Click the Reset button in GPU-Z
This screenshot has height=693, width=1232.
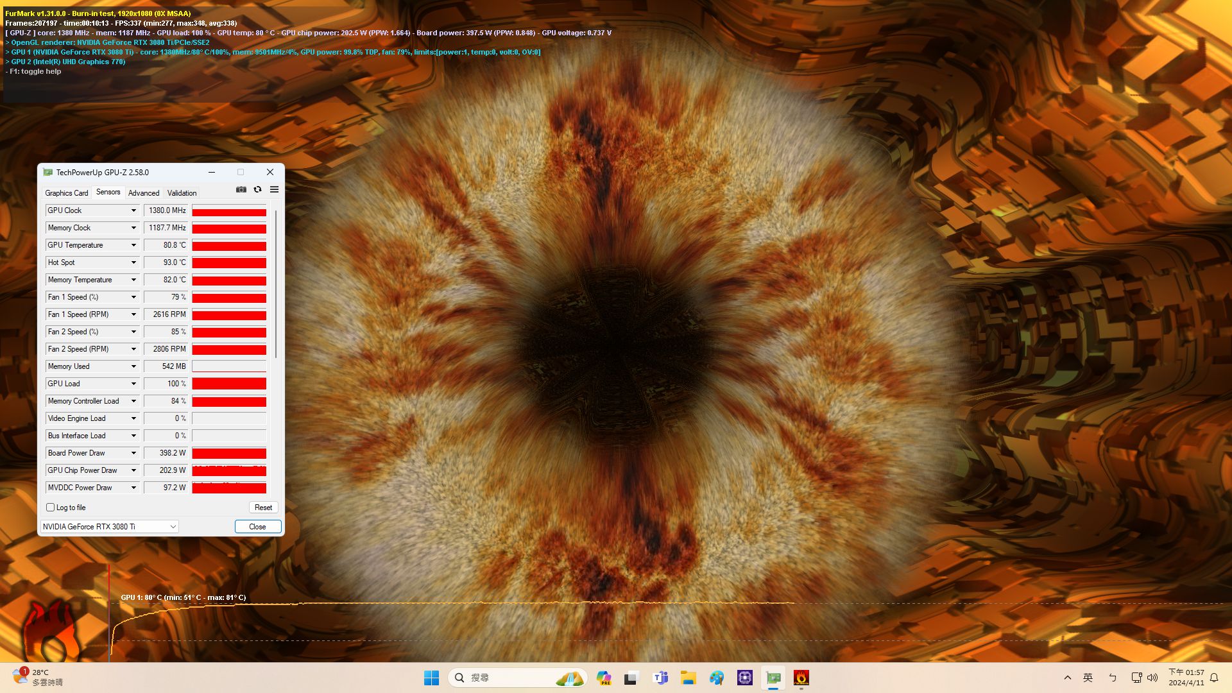[x=263, y=508]
